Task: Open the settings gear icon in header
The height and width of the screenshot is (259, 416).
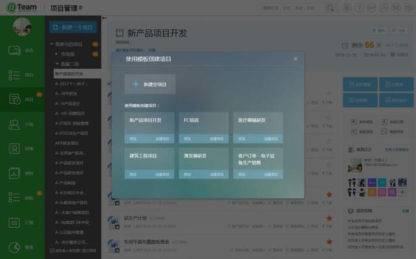Action: [x=409, y=8]
